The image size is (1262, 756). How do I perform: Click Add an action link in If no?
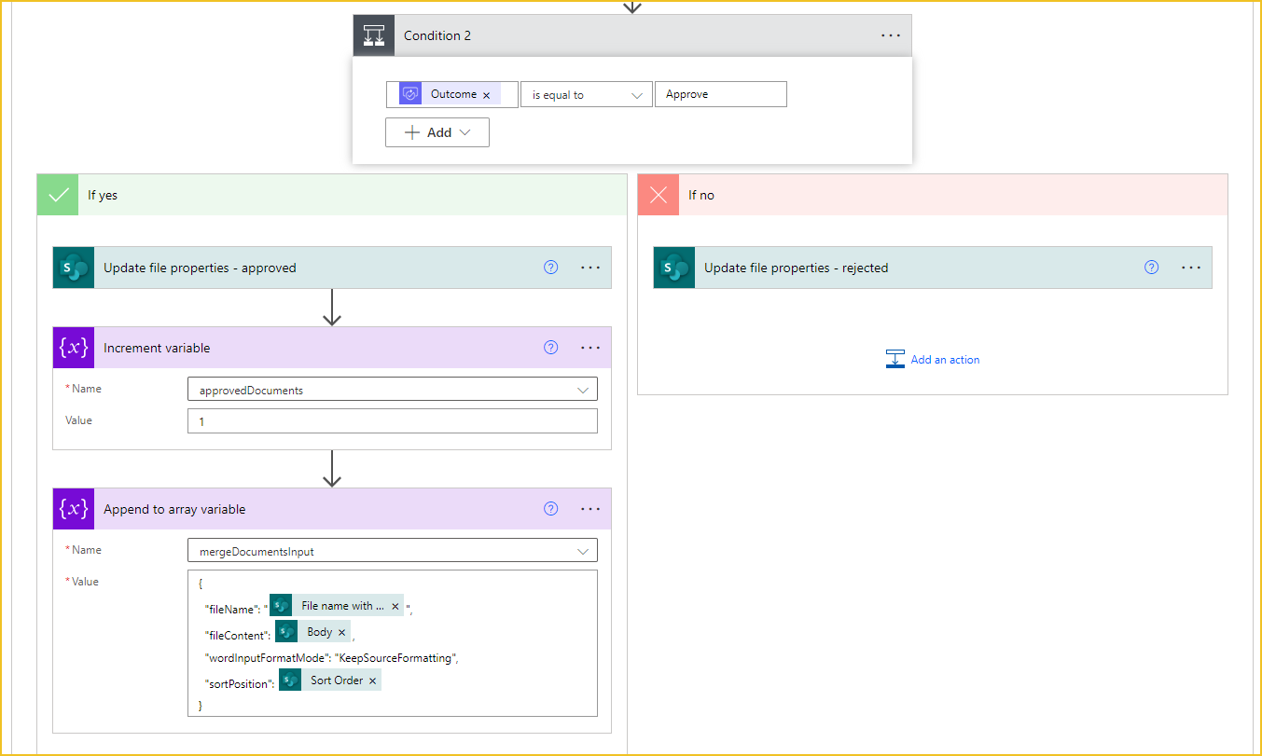coord(945,360)
